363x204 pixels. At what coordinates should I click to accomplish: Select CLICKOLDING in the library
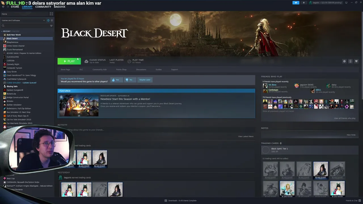click(x=13, y=57)
